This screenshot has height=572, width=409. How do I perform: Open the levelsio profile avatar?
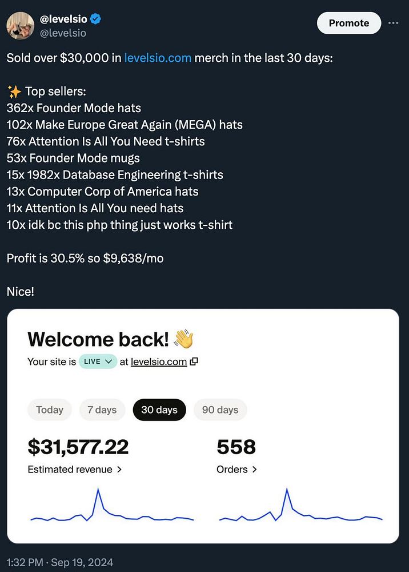(20, 25)
